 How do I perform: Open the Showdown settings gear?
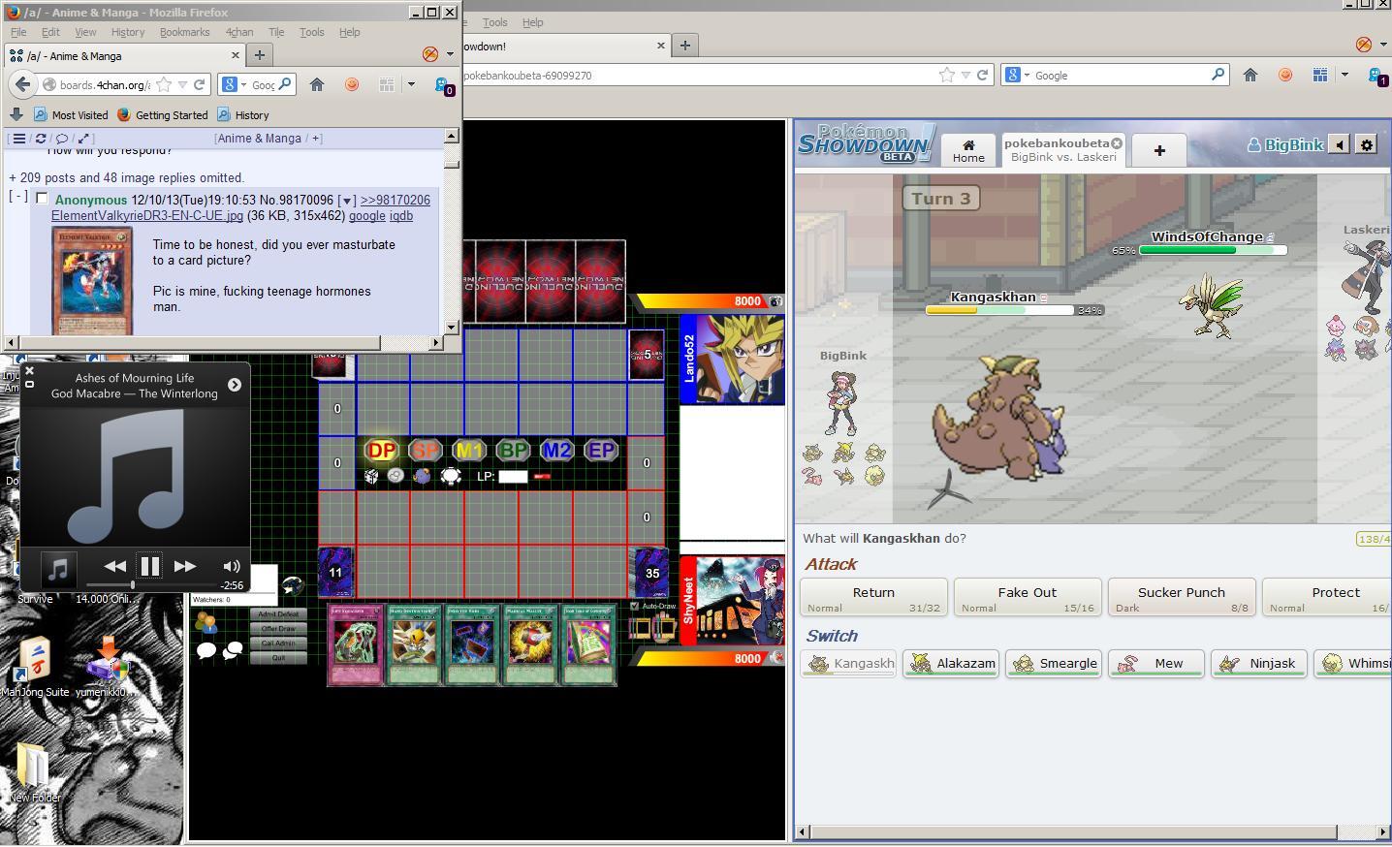coord(1367,144)
